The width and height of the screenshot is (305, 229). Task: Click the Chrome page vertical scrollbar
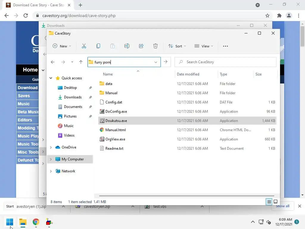302,37
